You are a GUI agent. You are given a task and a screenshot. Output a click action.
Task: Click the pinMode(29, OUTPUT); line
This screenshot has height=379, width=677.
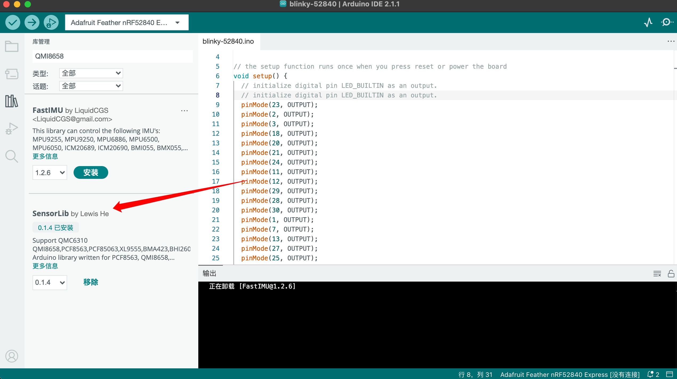click(279, 191)
